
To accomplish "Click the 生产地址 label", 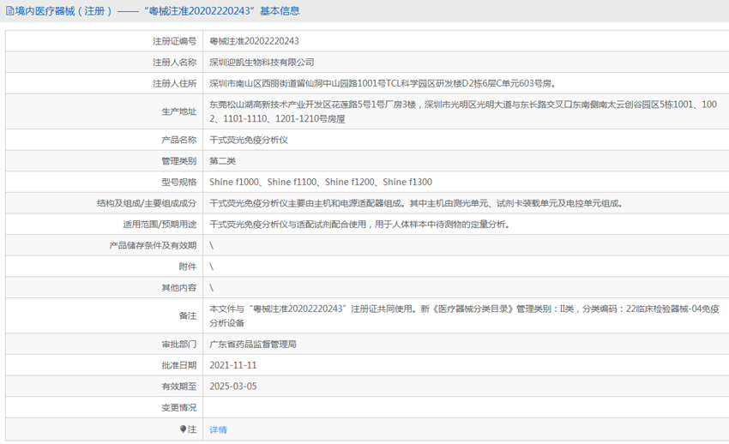I will tap(179, 111).
